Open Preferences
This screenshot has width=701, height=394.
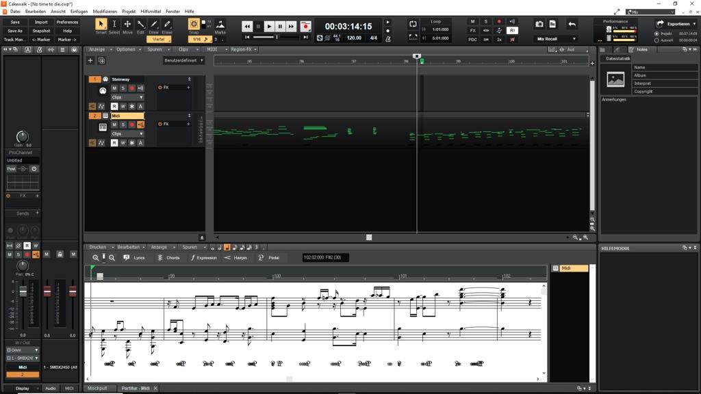67,22
